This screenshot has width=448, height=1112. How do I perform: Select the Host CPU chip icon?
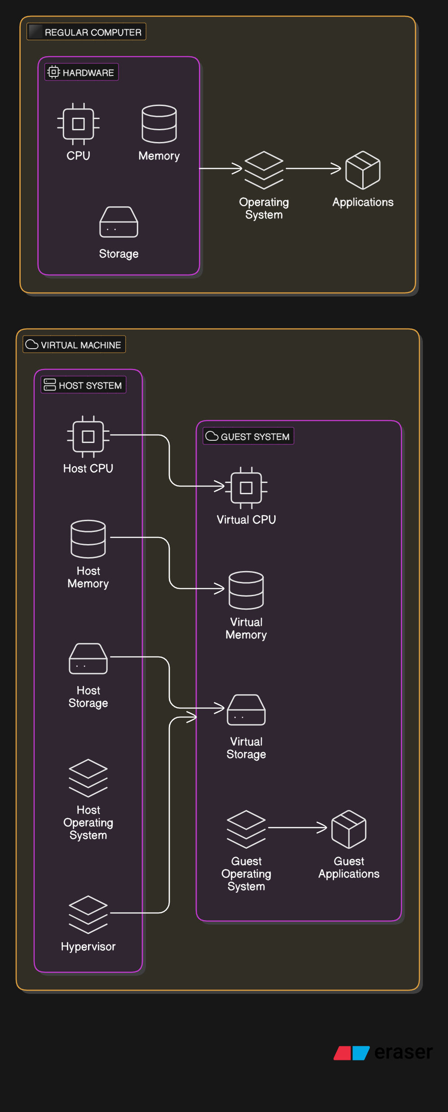(x=88, y=437)
